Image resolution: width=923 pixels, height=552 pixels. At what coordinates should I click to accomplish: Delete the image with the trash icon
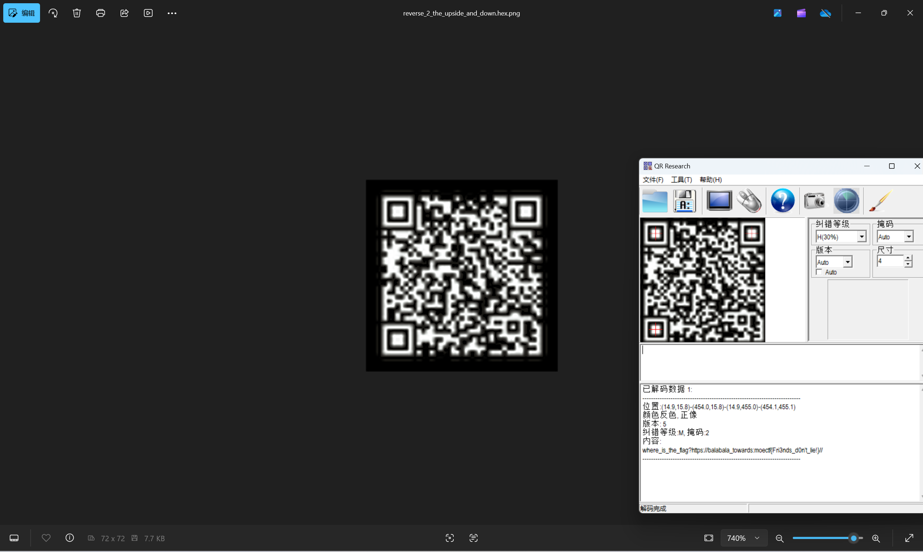[76, 13]
